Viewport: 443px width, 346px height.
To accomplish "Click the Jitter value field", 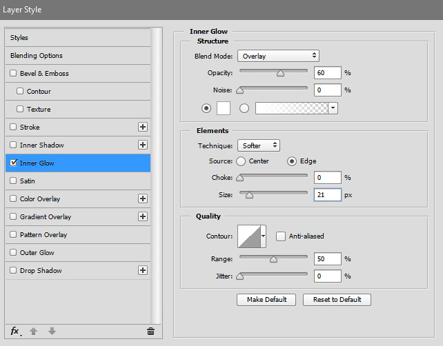I will click(x=328, y=276).
